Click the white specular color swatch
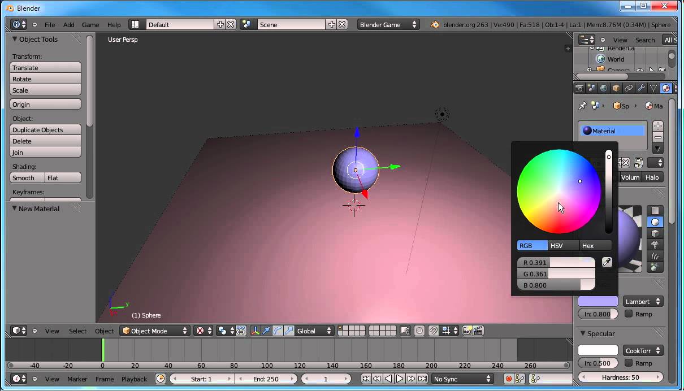 coord(598,350)
